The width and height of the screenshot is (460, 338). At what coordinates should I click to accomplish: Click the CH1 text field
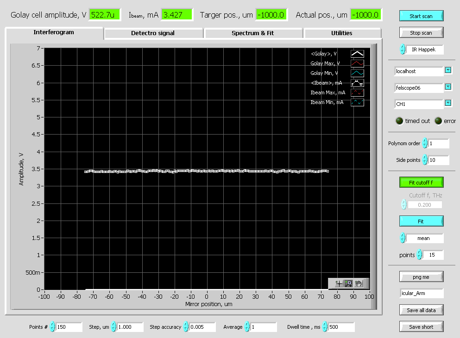tap(419, 104)
